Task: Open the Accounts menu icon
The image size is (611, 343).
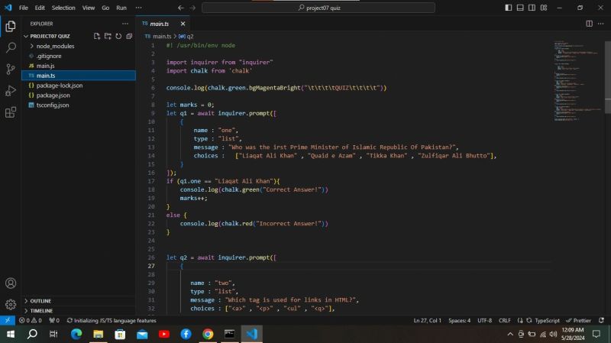Action: tap(11, 283)
